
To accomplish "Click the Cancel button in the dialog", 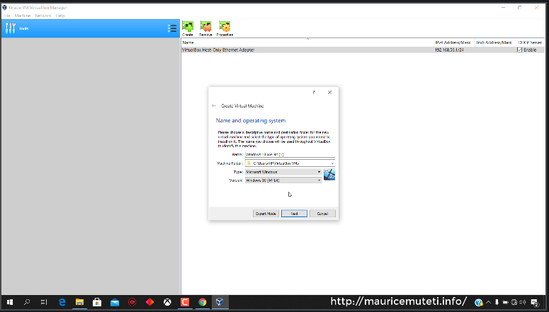I will coord(322,214).
